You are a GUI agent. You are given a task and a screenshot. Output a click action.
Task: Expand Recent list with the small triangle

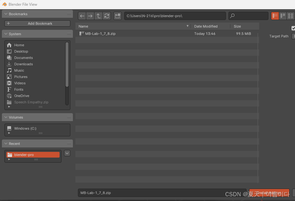coord(9,159)
